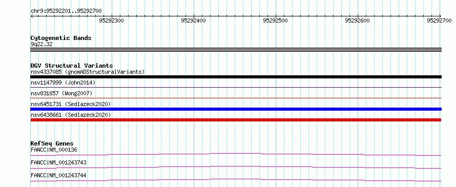Click ruler coordinate label 95292600
Viewport: 456px width, 187px height.
click(x=357, y=20)
